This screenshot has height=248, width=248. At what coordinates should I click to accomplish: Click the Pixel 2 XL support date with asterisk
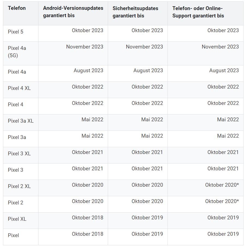click(x=222, y=185)
